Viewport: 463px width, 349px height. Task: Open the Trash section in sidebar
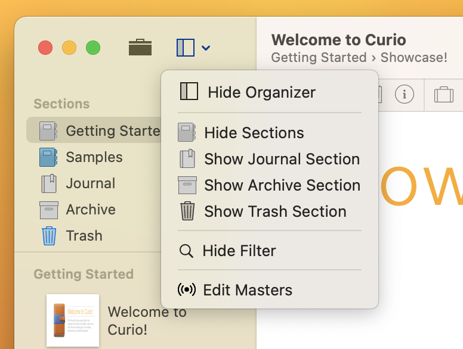coord(94,236)
